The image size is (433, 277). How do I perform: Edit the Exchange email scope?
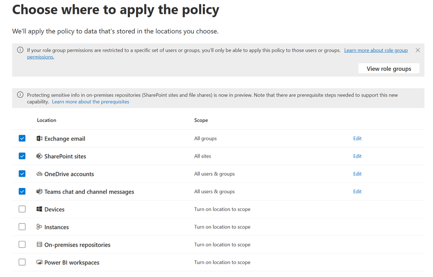tap(357, 138)
